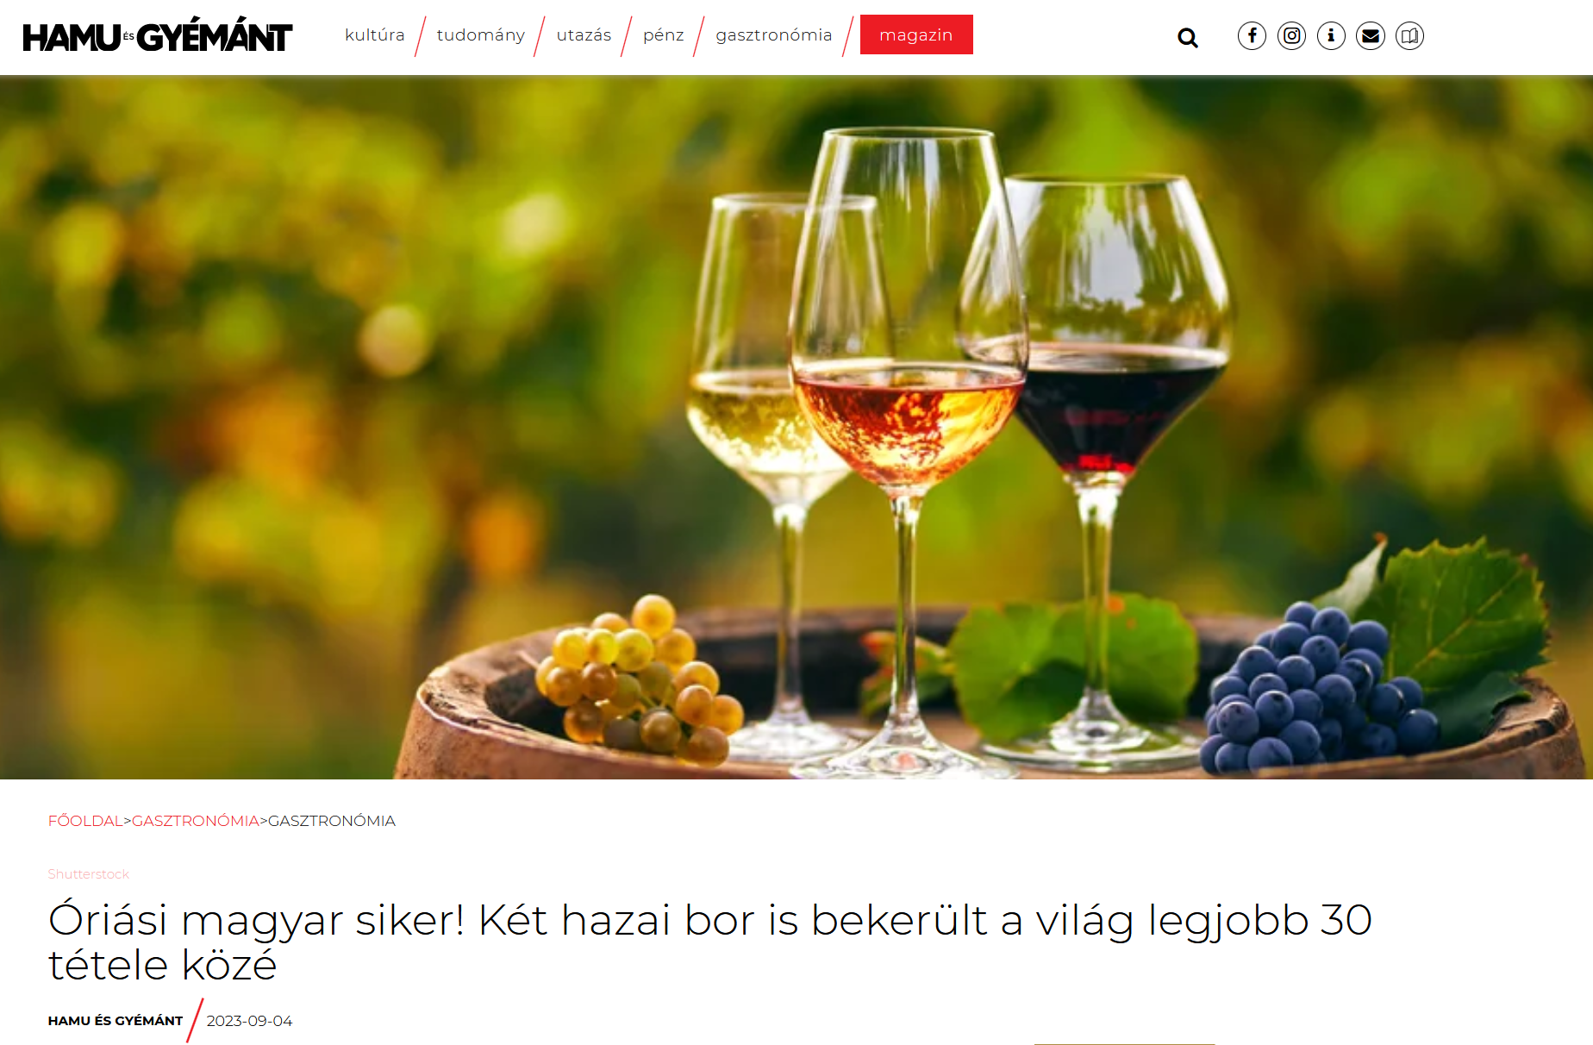Go to the pénz section
The height and width of the screenshot is (1045, 1593).
[x=664, y=35]
